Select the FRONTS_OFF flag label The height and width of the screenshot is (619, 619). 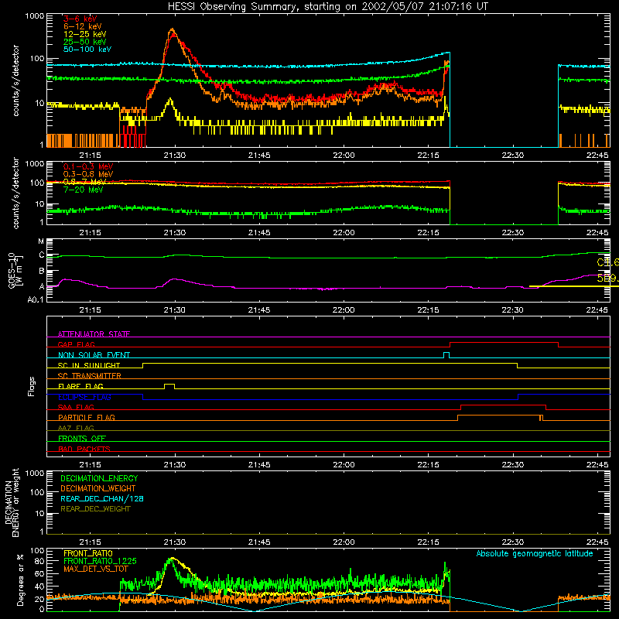pos(82,439)
